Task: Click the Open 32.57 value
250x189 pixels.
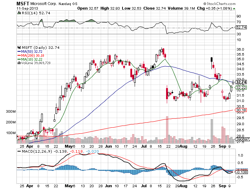Action: [x=88, y=9]
